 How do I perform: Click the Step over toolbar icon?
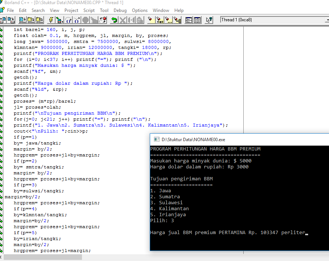68,20
